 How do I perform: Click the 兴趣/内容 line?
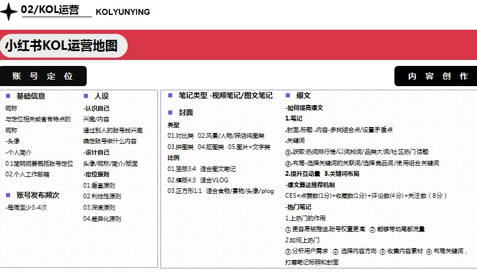click(96, 119)
